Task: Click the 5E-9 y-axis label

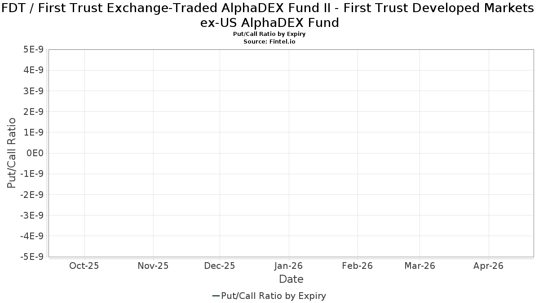Action: tap(33, 49)
